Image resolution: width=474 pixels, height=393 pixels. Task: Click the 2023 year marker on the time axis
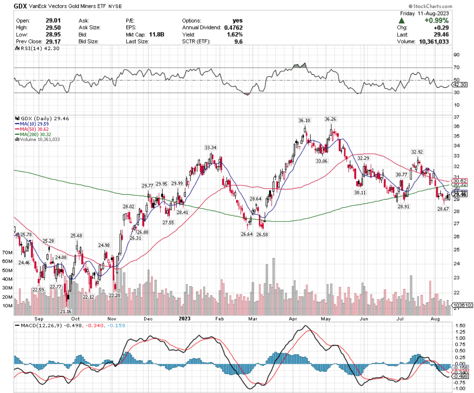[184, 319]
